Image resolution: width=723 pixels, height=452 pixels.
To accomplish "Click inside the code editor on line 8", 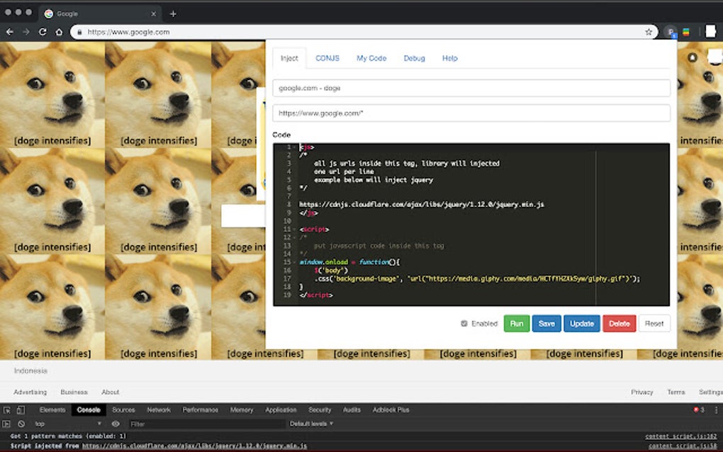I will [422, 204].
